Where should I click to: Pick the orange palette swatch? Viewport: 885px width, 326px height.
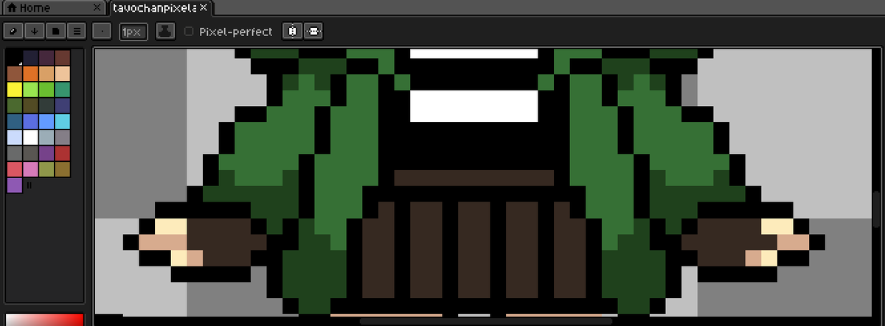30,74
